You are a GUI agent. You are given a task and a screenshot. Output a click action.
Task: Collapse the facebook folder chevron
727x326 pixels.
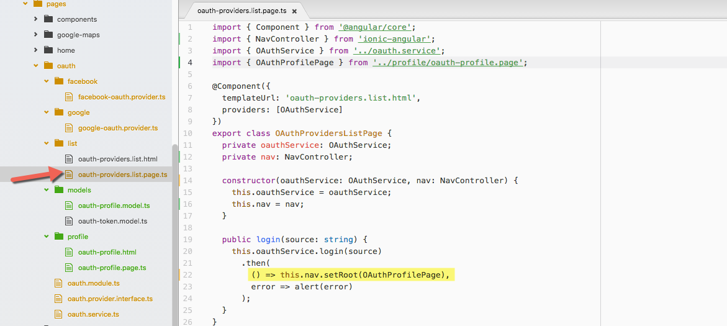(47, 81)
